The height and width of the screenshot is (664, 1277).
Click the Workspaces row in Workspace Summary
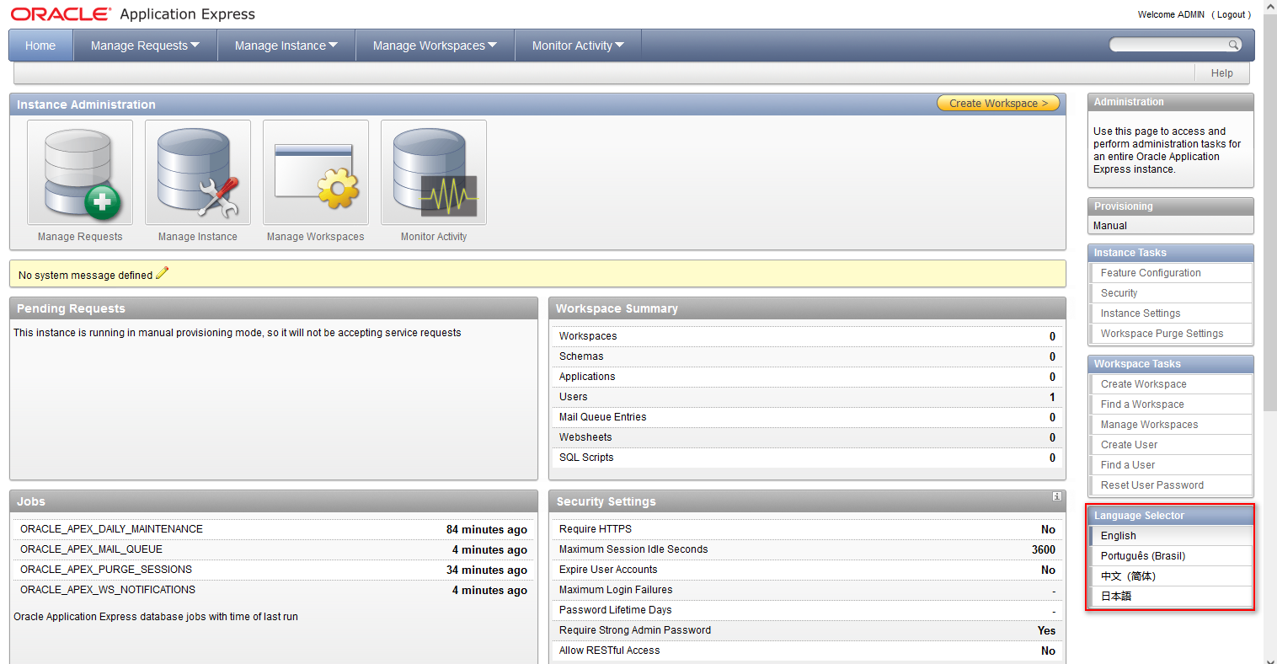pyautogui.click(x=807, y=336)
